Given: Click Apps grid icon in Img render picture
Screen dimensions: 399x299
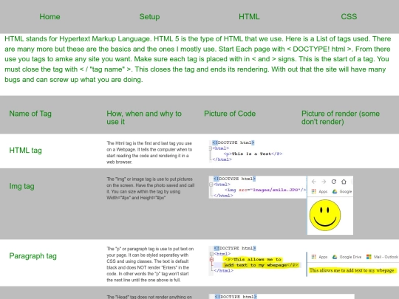Looking at the screenshot, I should [x=314, y=191].
